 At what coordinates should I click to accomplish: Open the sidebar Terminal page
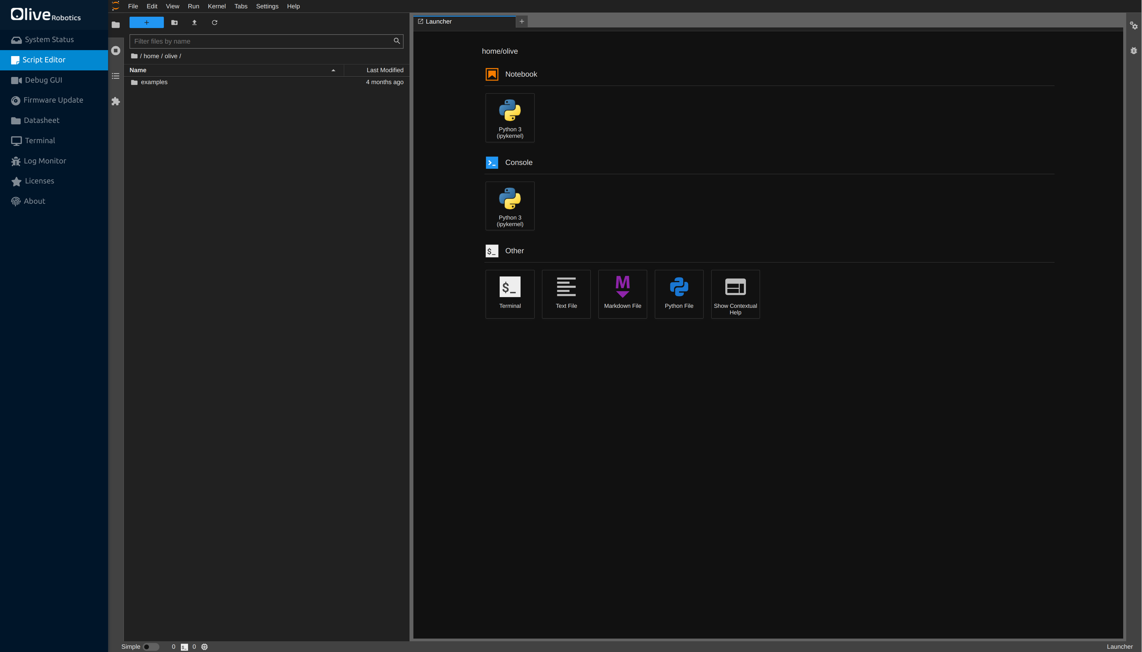[x=54, y=140]
